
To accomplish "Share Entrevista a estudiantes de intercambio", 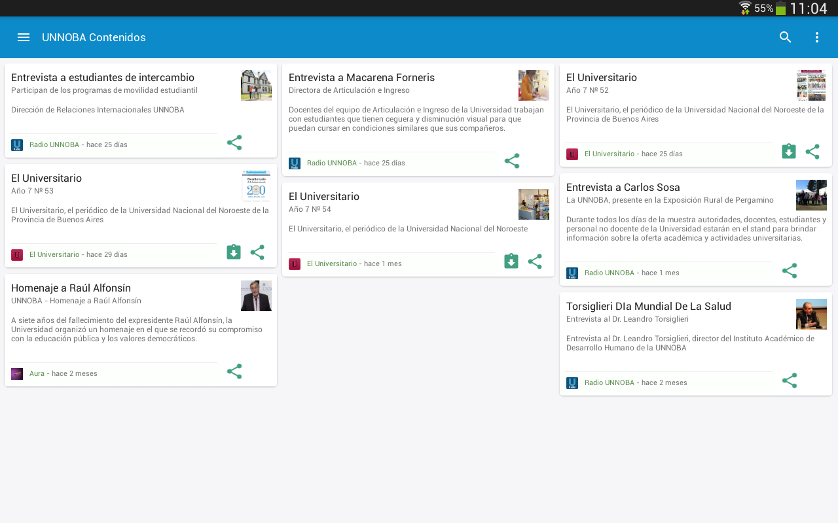I will click(234, 143).
